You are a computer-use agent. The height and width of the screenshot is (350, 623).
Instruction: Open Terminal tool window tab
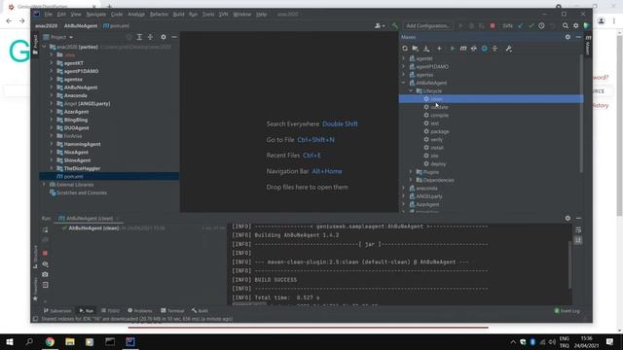172,311
